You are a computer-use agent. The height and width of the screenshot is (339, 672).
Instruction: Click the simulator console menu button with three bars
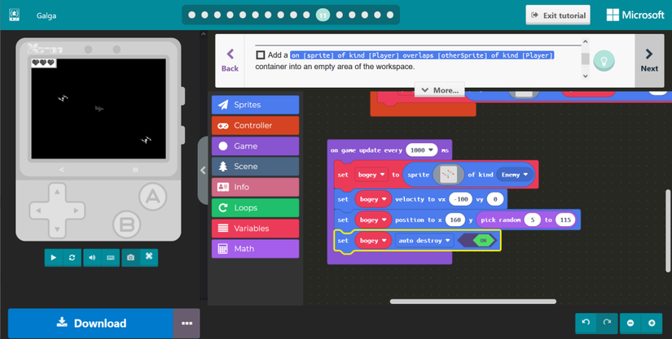135,170
